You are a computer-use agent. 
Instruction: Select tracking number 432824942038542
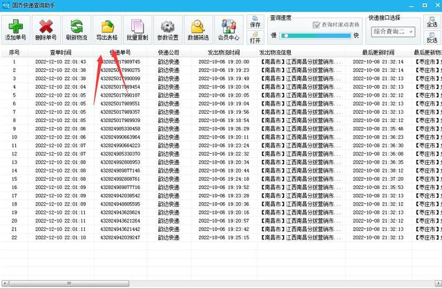pos(120,196)
